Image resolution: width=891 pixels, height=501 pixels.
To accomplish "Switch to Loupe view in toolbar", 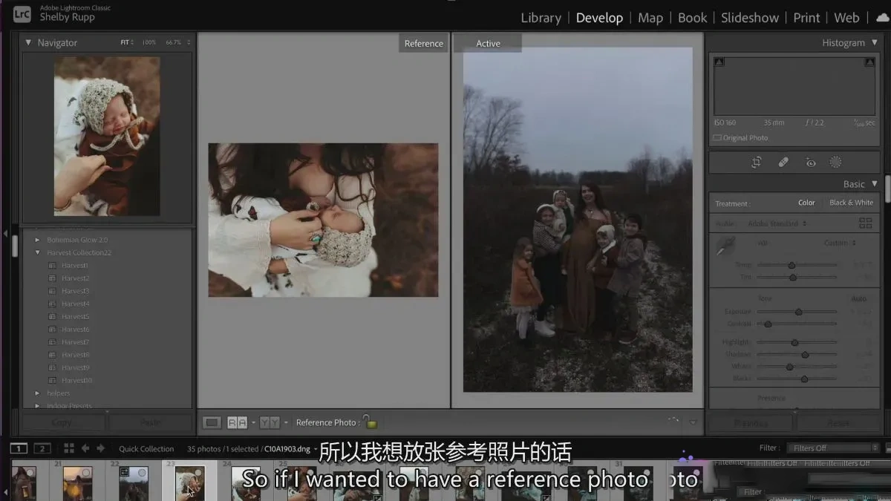I will 212,422.
